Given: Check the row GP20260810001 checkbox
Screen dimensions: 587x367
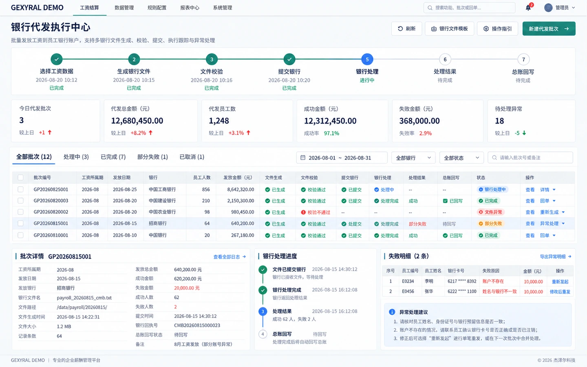Looking at the screenshot, I should [20, 235].
